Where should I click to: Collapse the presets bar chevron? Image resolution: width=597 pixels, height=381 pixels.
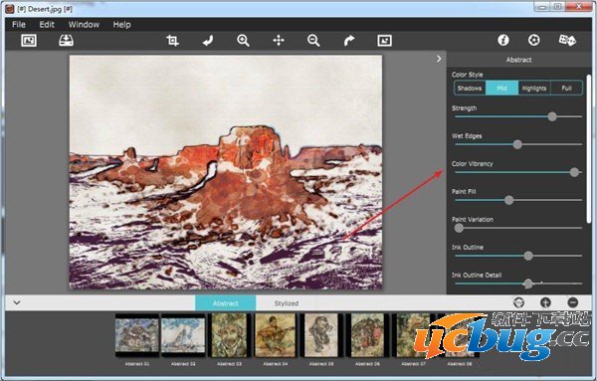[x=17, y=303]
